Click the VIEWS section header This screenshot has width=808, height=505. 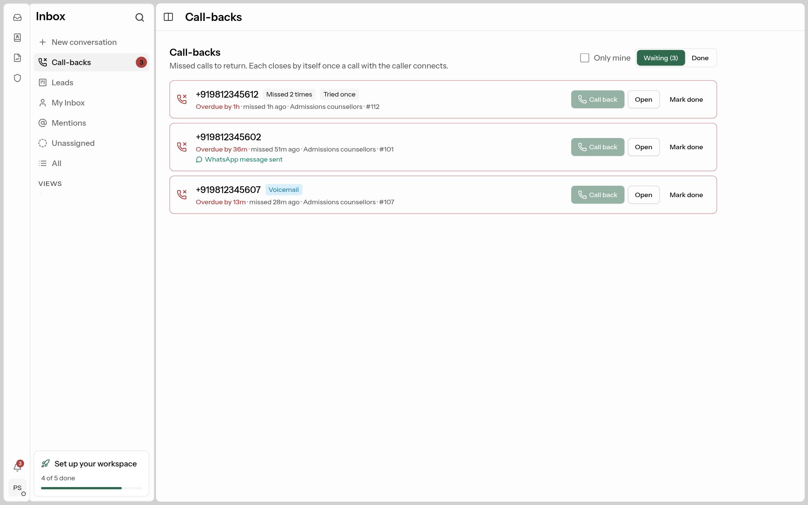50,184
